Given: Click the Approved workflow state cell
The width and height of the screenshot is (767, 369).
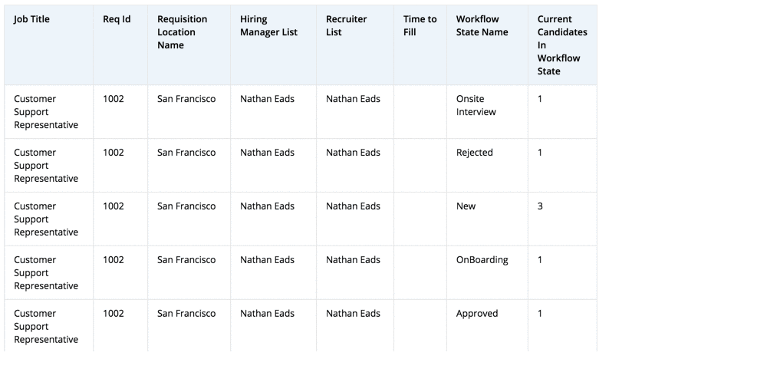Looking at the screenshot, I should click(x=476, y=314).
